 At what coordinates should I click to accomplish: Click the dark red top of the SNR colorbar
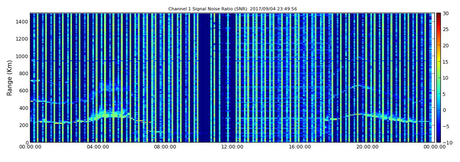point(438,15)
